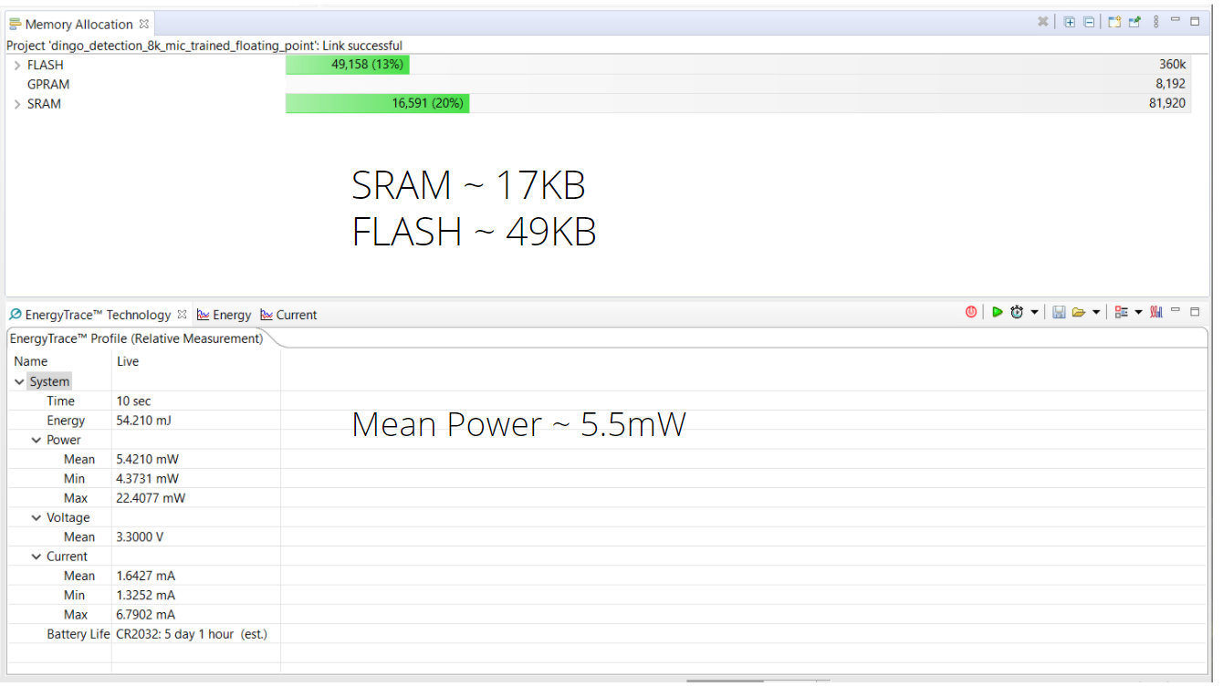The height and width of the screenshot is (697, 1223).
Task: Save the EnergyTrace profile with floppy icon
Action: tap(1059, 312)
